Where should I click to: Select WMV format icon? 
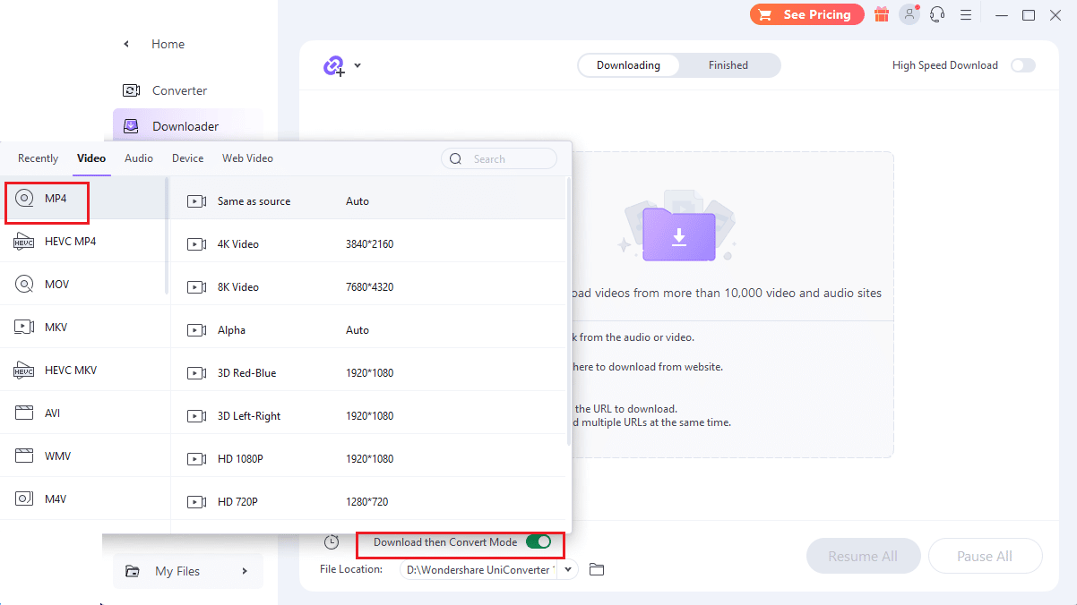point(24,456)
